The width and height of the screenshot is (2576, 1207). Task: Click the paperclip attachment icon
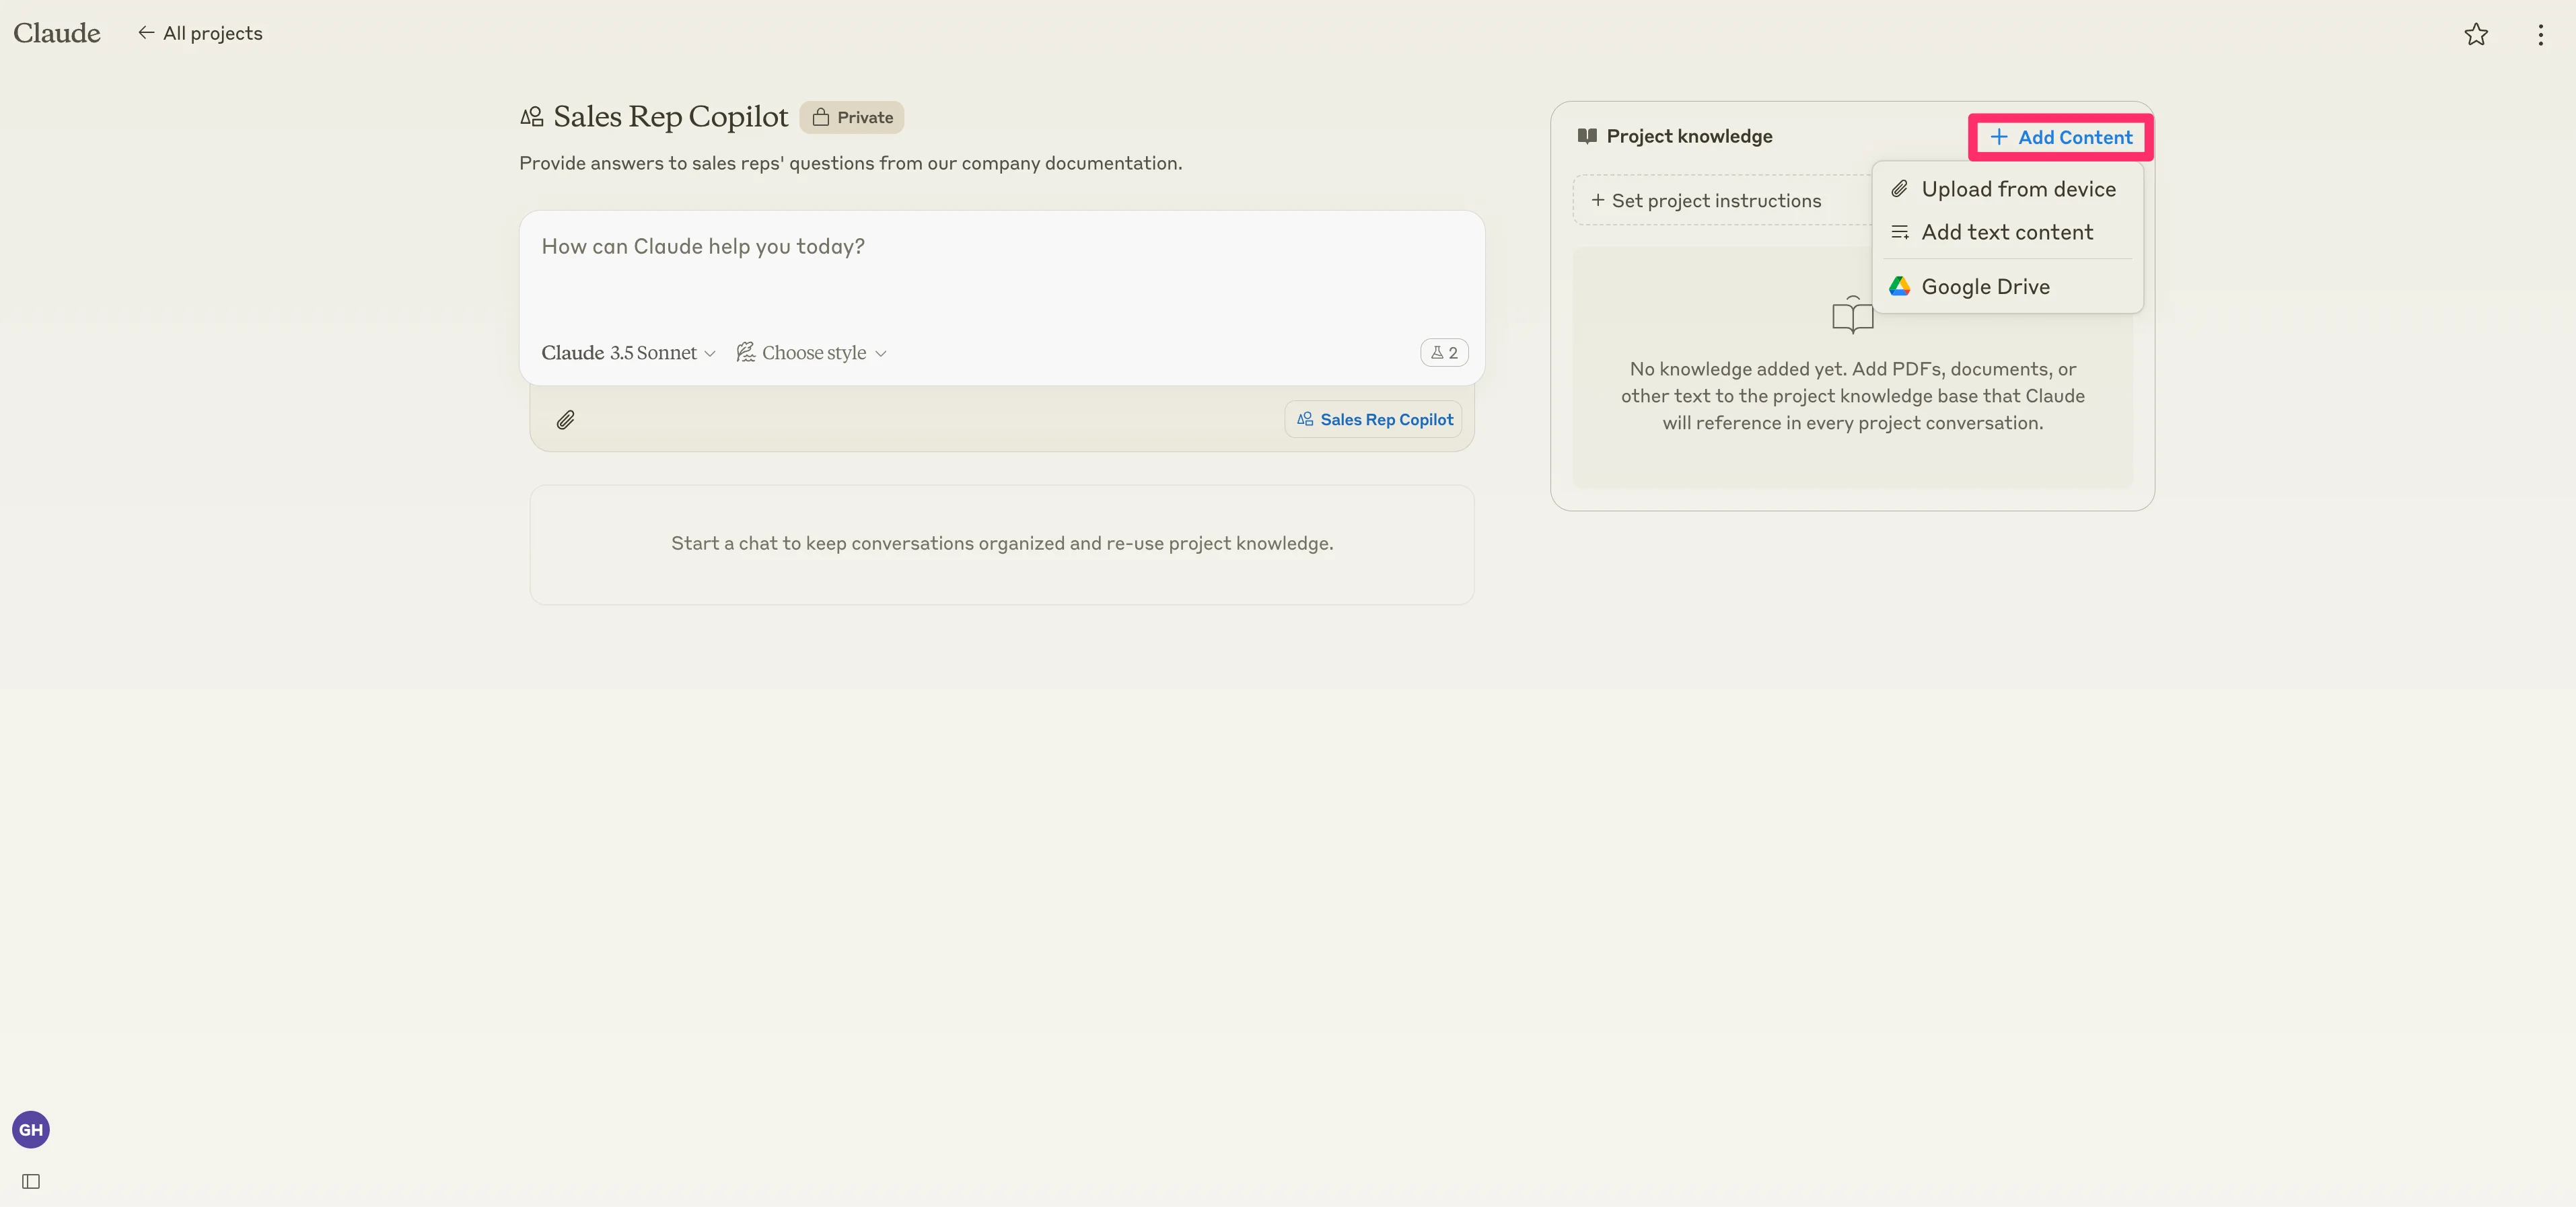(x=565, y=420)
